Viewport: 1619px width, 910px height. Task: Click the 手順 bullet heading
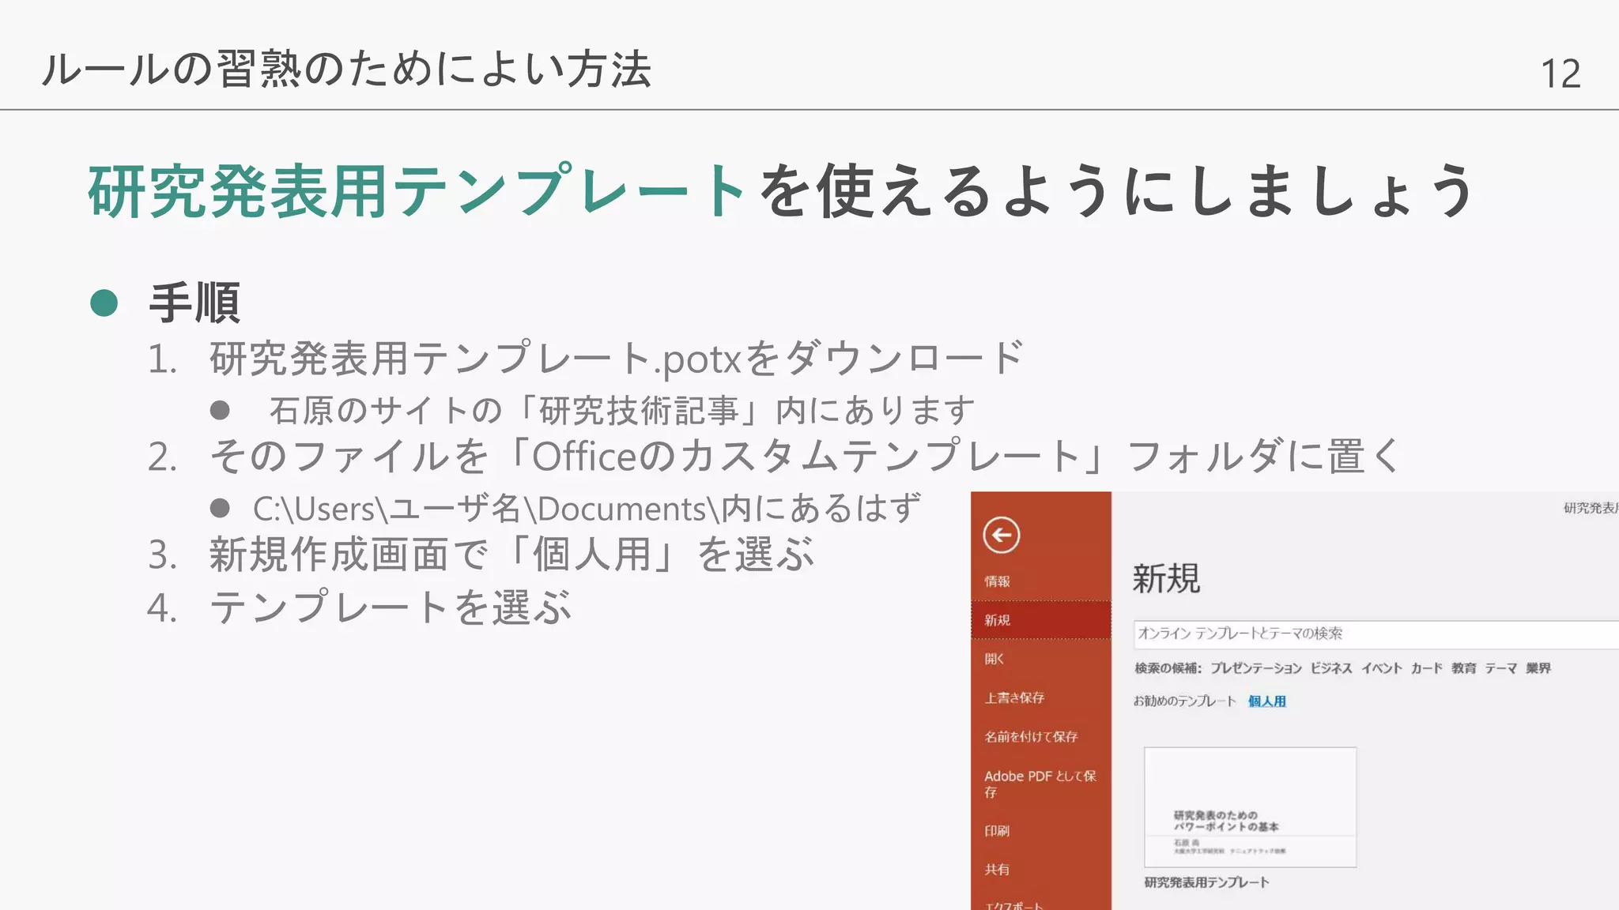(x=194, y=303)
